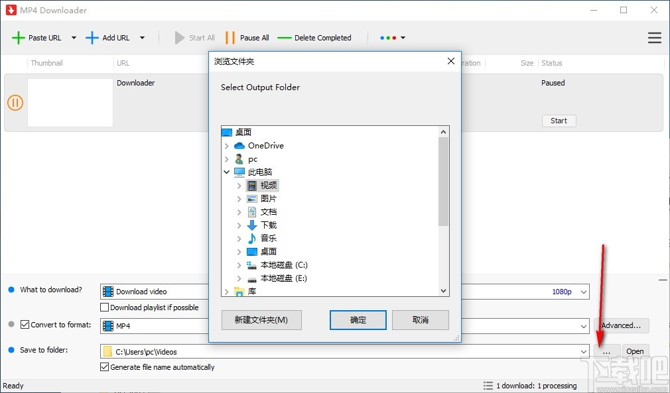Click Start on the paused download row
This screenshot has width=670, height=393.
559,121
